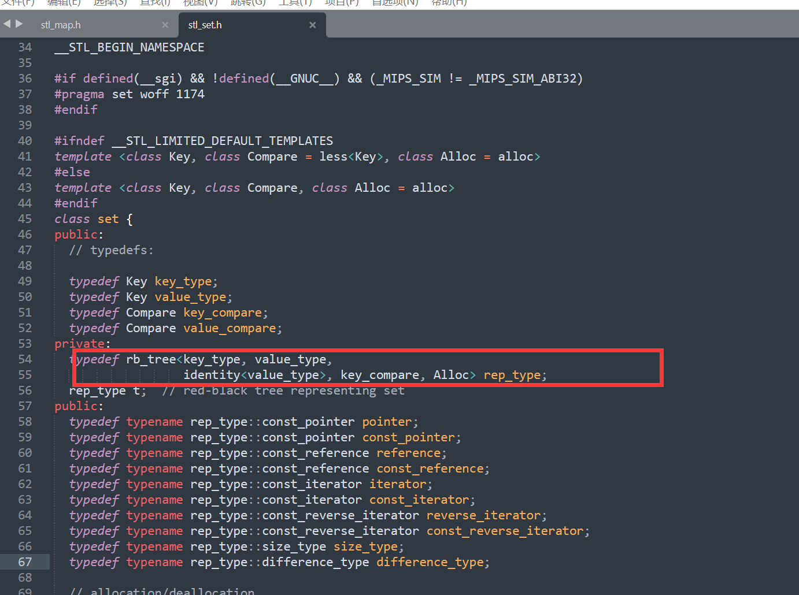The width and height of the screenshot is (799, 595).
Task: Click the #endif on line 44
Action: 76,203
